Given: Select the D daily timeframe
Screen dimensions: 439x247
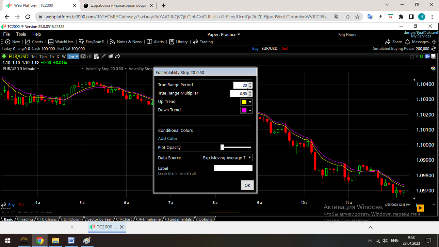Looking at the screenshot, I should [x=58, y=56].
